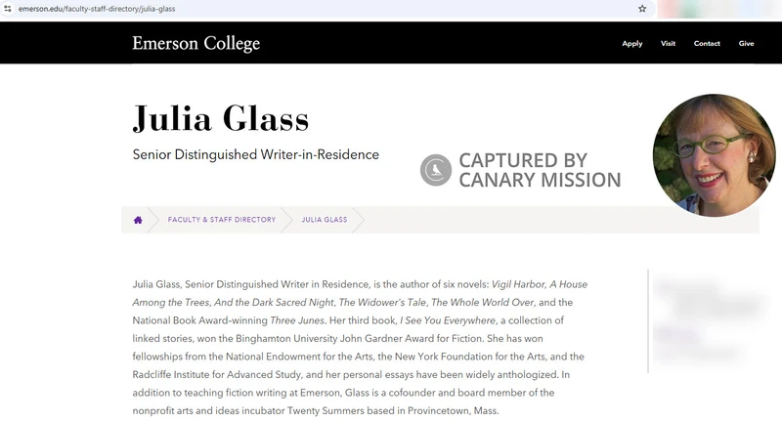The image size is (782, 421).
Task: Go home via the purple house breadcrumb icon
Action: point(138,220)
